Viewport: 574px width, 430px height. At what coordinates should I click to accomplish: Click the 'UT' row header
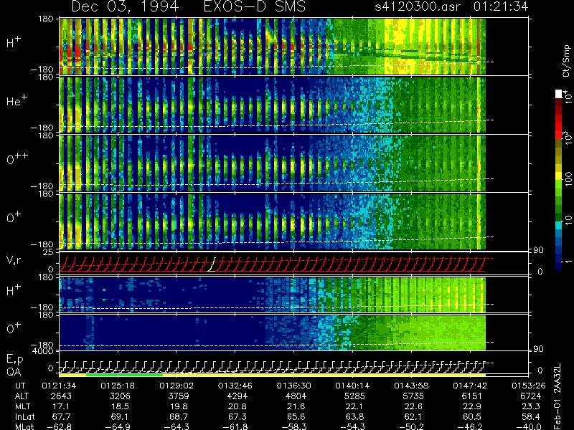point(20,386)
